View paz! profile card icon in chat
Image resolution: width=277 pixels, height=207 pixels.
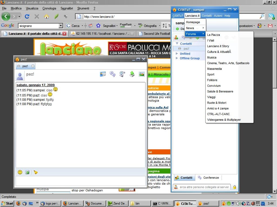click(x=103, y=74)
